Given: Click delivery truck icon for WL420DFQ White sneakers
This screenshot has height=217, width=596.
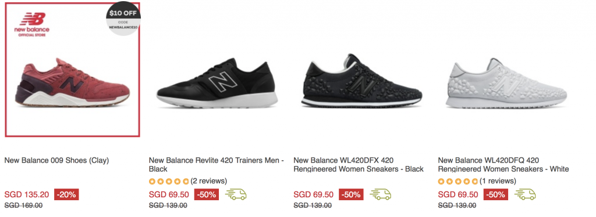Looking at the screenshot, I should pyautogui.click(x=525, y=194).
